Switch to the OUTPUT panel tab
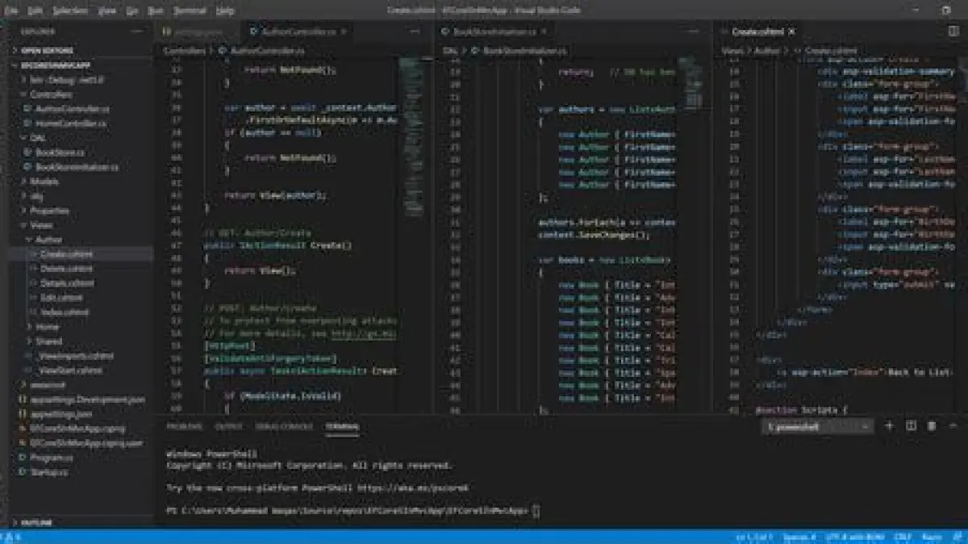The image size is (968, 544). (x=228, y=426)
